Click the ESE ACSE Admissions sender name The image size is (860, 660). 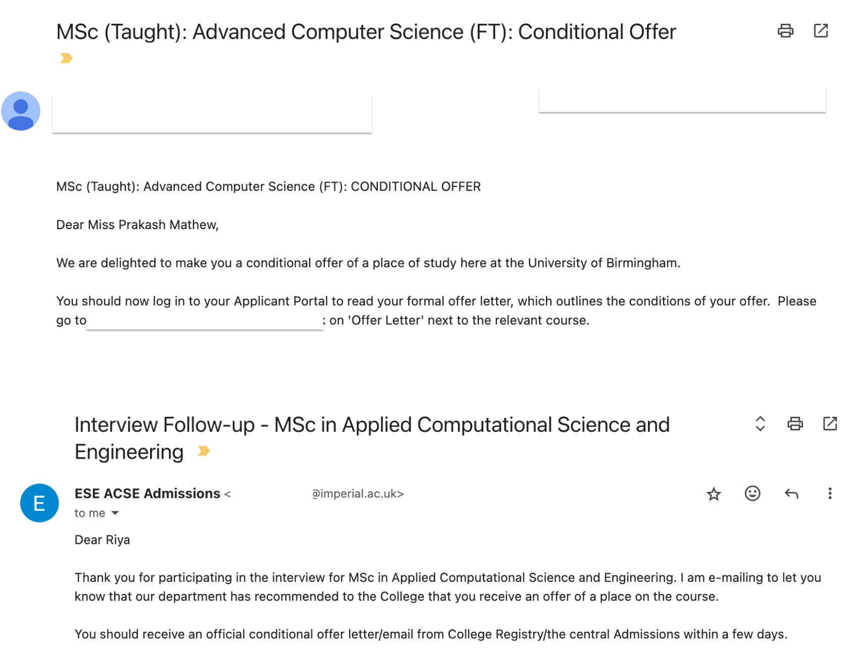click(147, 493)
